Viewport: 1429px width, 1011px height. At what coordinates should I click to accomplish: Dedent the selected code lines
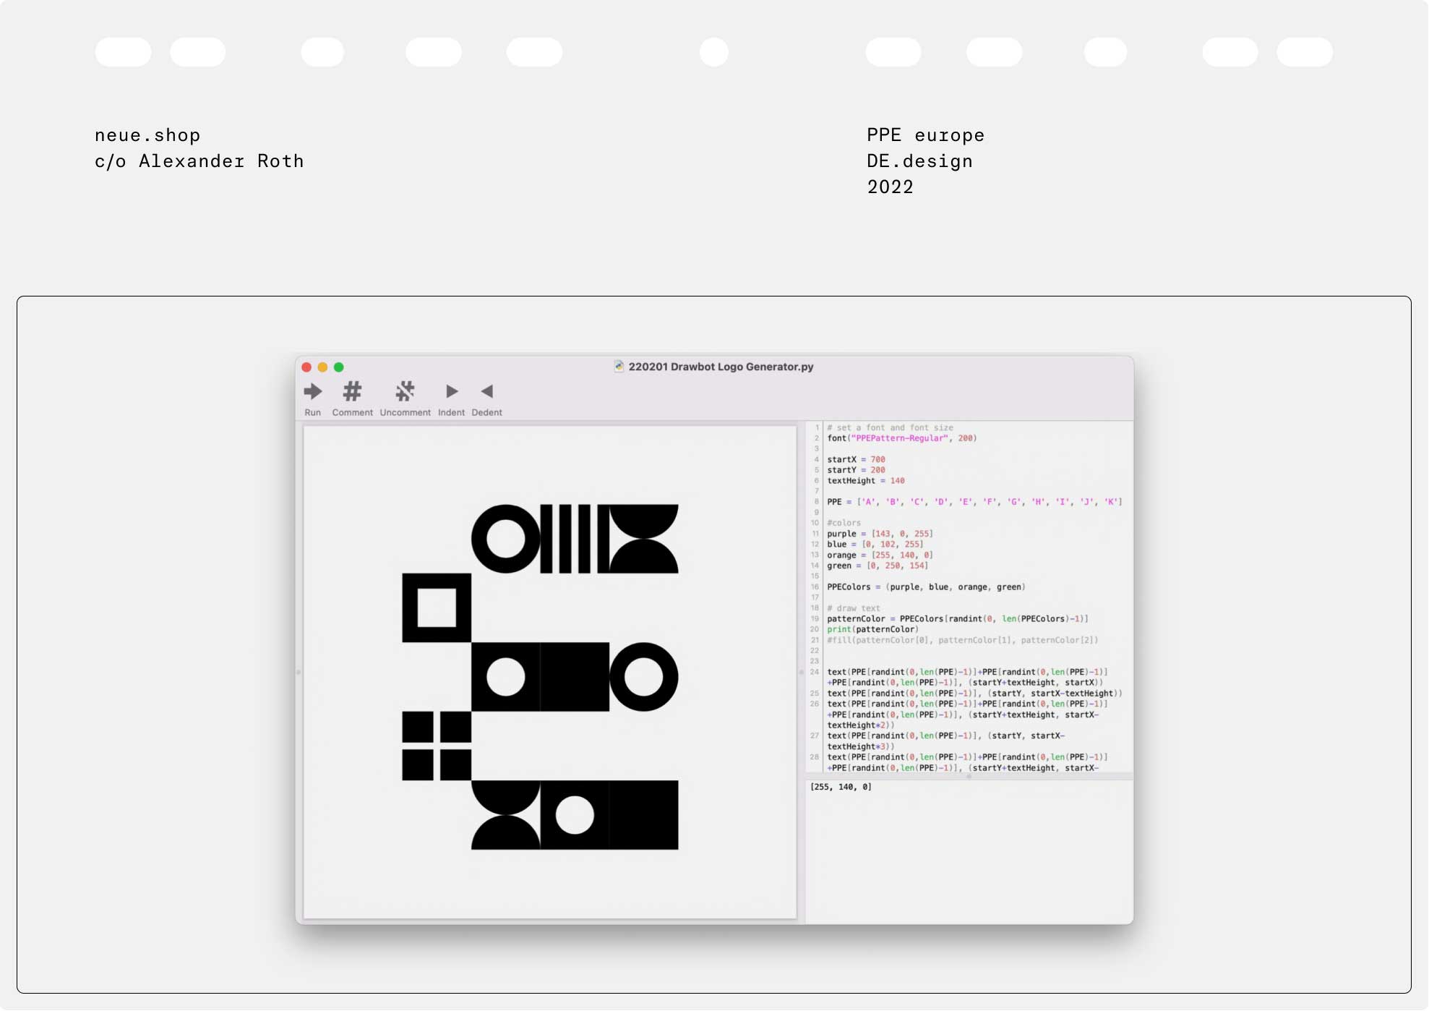(486, 393)
